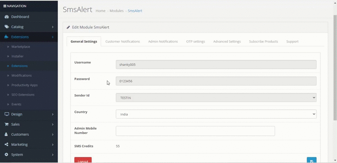Open the Sender Id dropdown

pos(216,97)
